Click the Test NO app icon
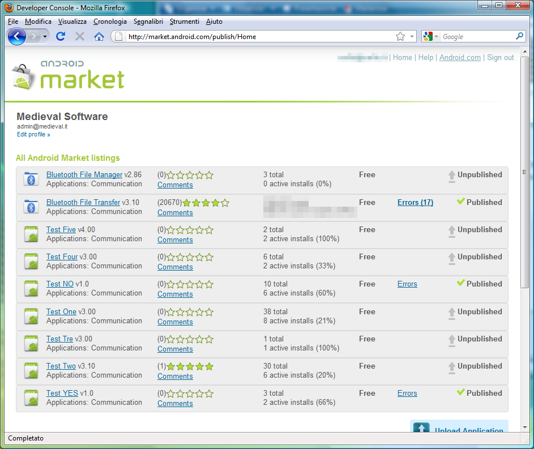Viewport: 534px width, 449px height. pos(31,289)
